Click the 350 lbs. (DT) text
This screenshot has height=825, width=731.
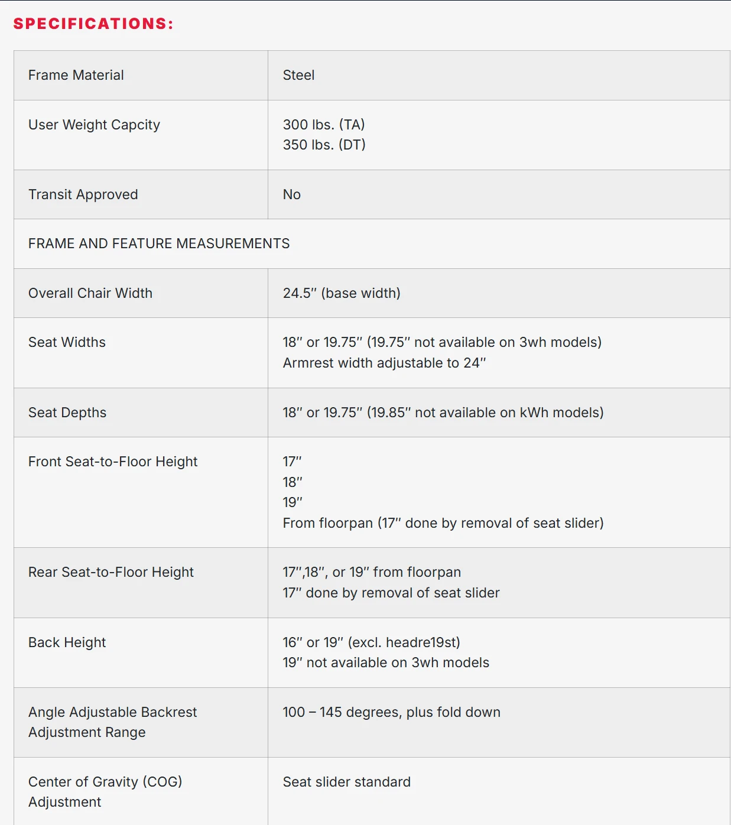[324, 145]
